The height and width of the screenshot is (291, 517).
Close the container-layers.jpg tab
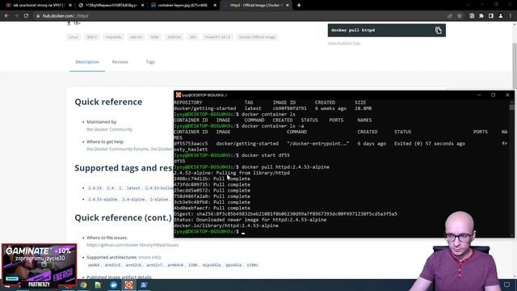click(x=215, y=6)
